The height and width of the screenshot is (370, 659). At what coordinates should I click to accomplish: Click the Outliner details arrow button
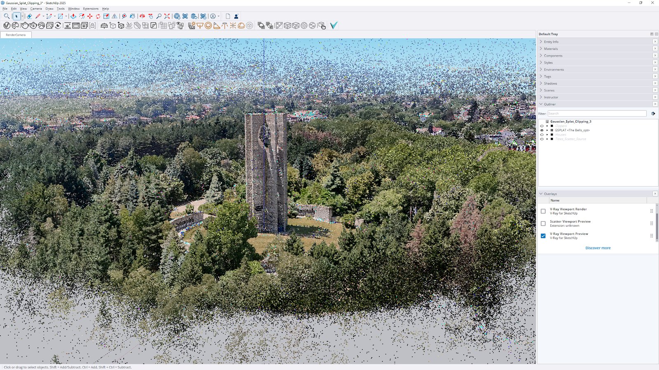[653, 114]
